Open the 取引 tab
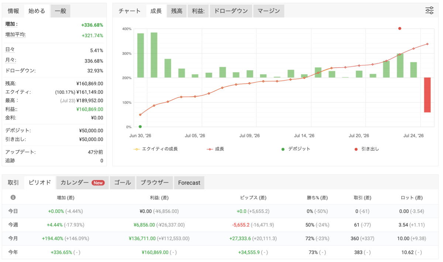 14,182
